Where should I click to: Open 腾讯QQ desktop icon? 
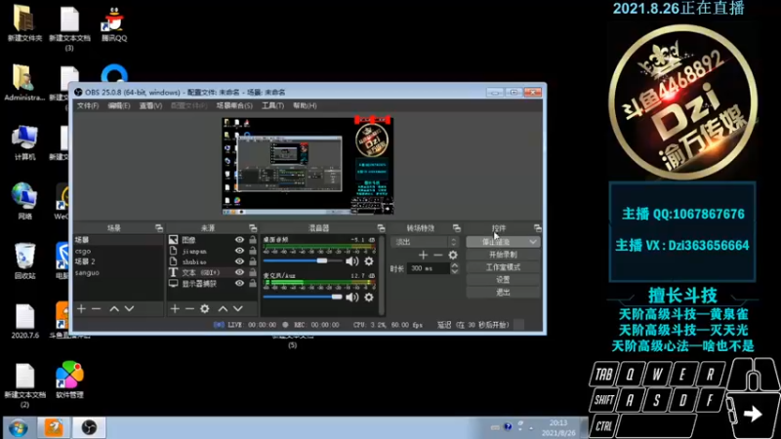click(114, 23)
